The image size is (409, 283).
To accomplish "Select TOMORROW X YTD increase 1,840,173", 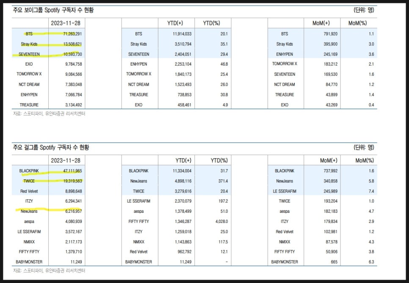I will [183, 74].
